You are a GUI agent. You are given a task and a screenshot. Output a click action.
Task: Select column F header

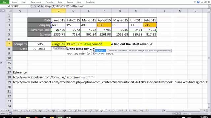click(104, 11)
